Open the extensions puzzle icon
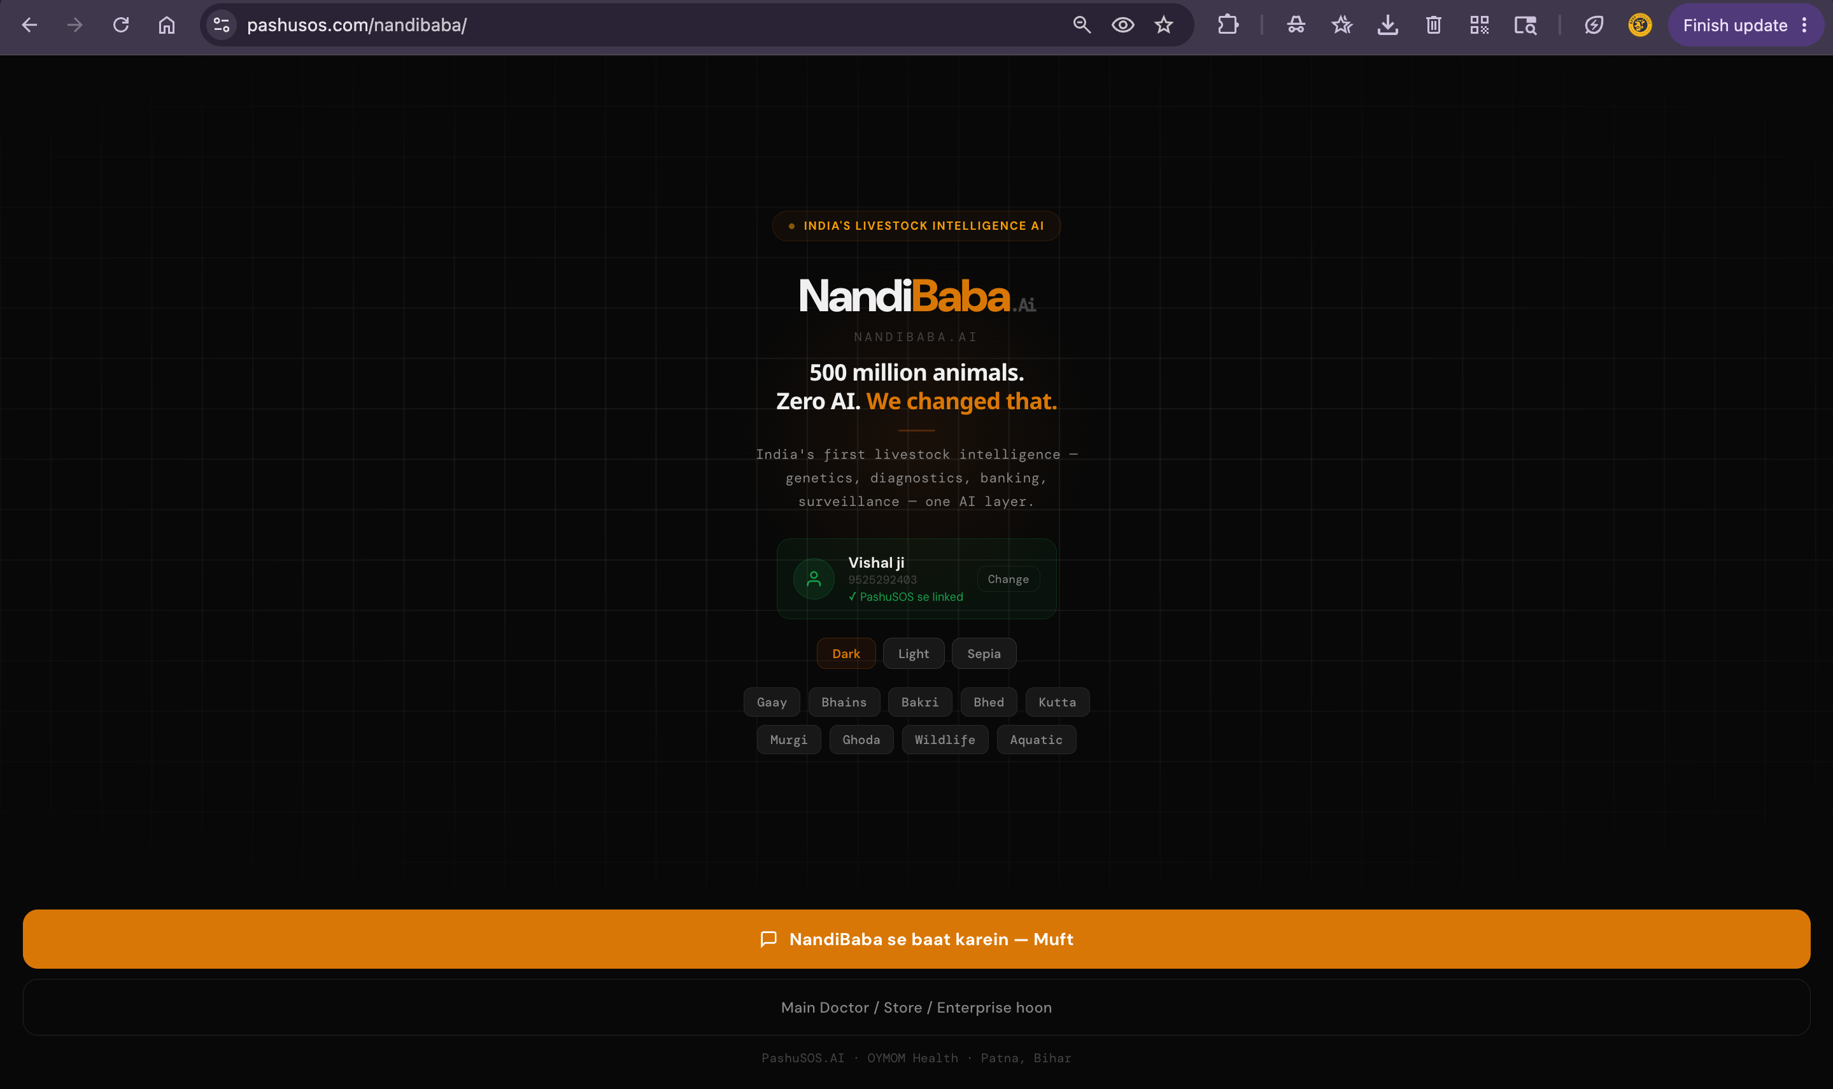Viewport: 1833px width, 1089px height. point(1228,25)
